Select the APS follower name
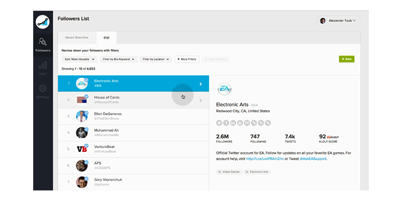The height and width of the screenshot is (201, 402). (97, 163)
